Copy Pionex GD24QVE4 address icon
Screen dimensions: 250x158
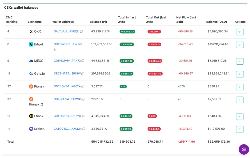[x=83, y=86]
